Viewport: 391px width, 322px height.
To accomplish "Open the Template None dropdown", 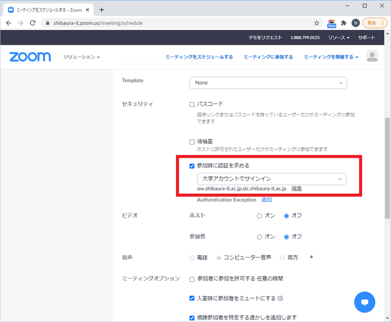I will 268,83.
